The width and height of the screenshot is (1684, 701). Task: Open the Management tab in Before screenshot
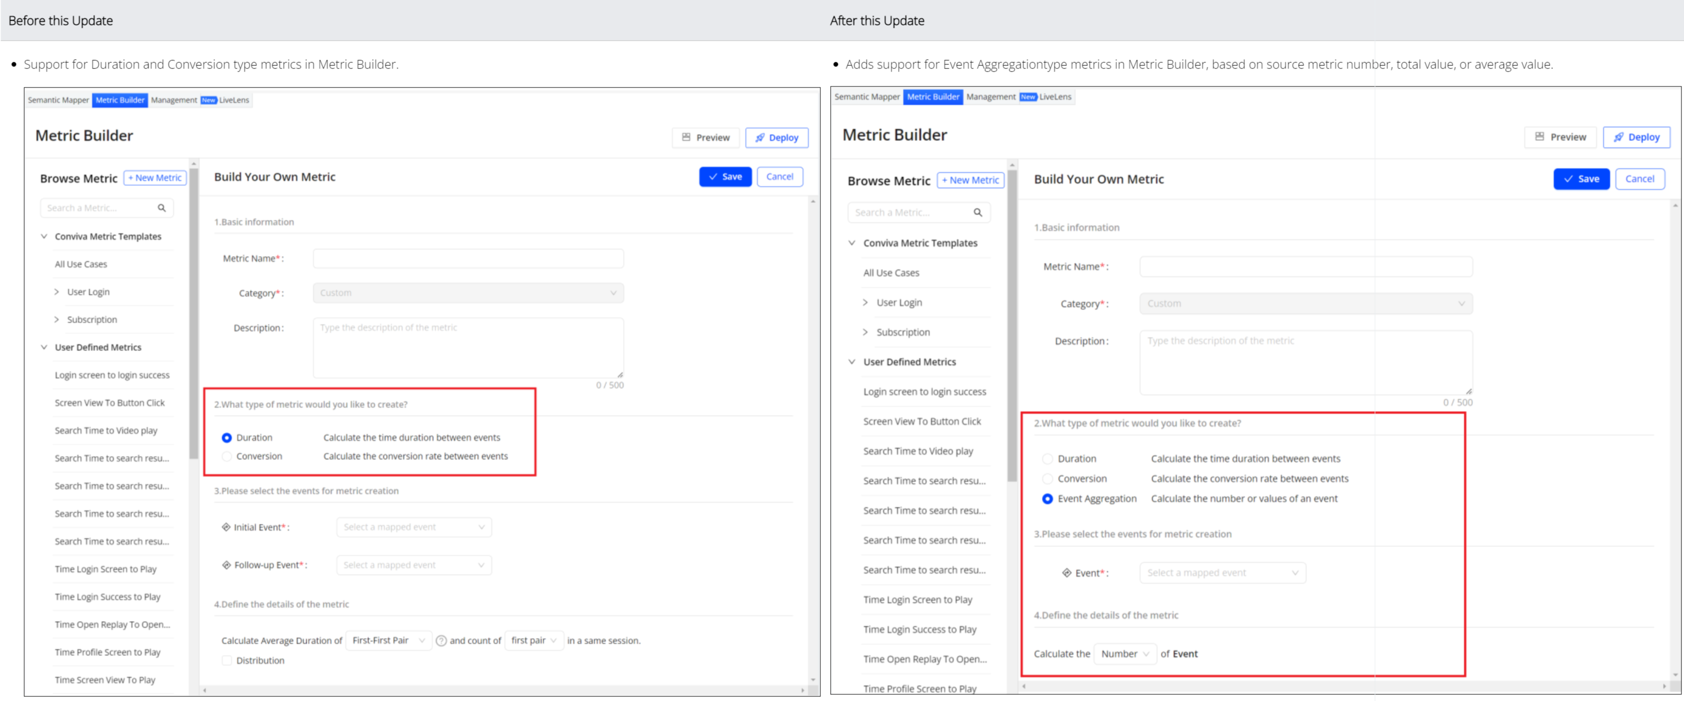(x=174, y=100)
